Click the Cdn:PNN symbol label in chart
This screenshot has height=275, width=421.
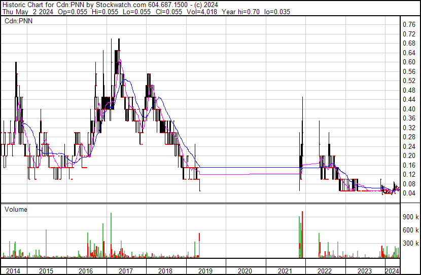pyautogui.click(x=19, y=21)
